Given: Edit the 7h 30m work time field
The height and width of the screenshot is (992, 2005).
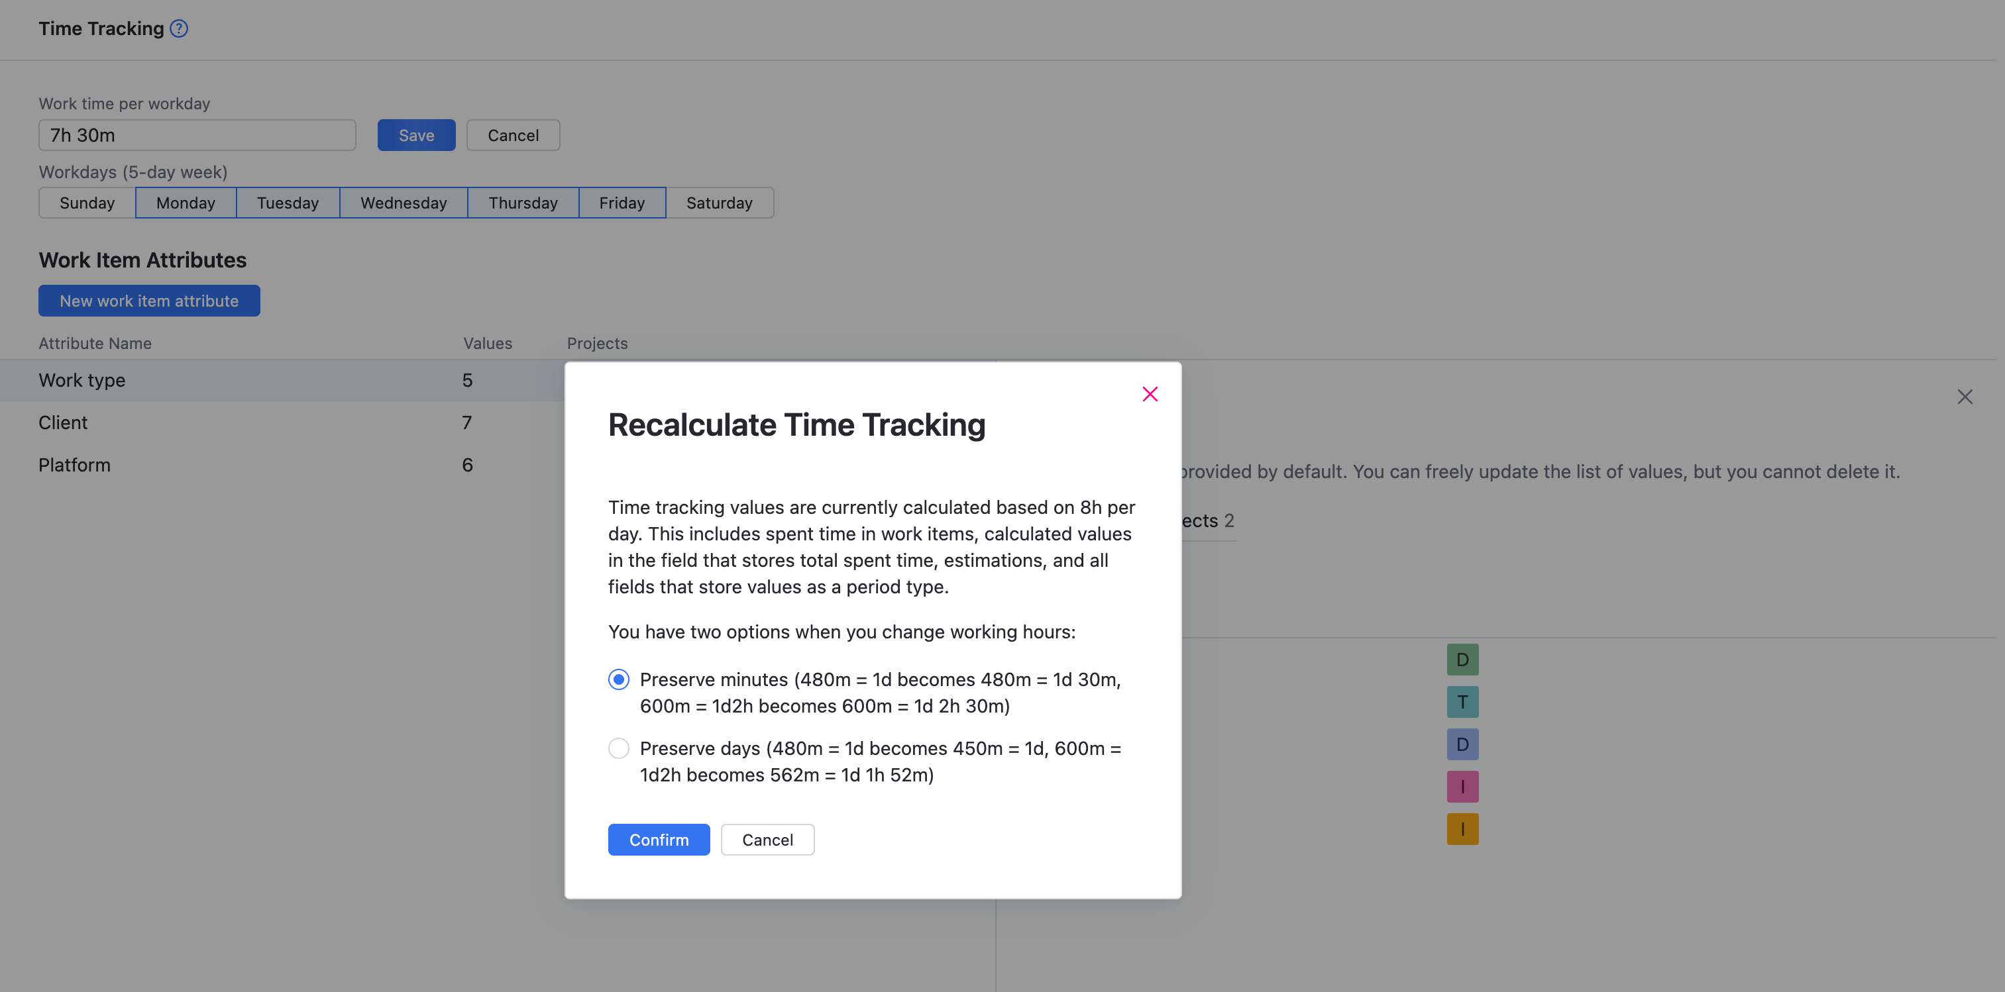Looking at the screenshot, I should click(x=197, y=134).
